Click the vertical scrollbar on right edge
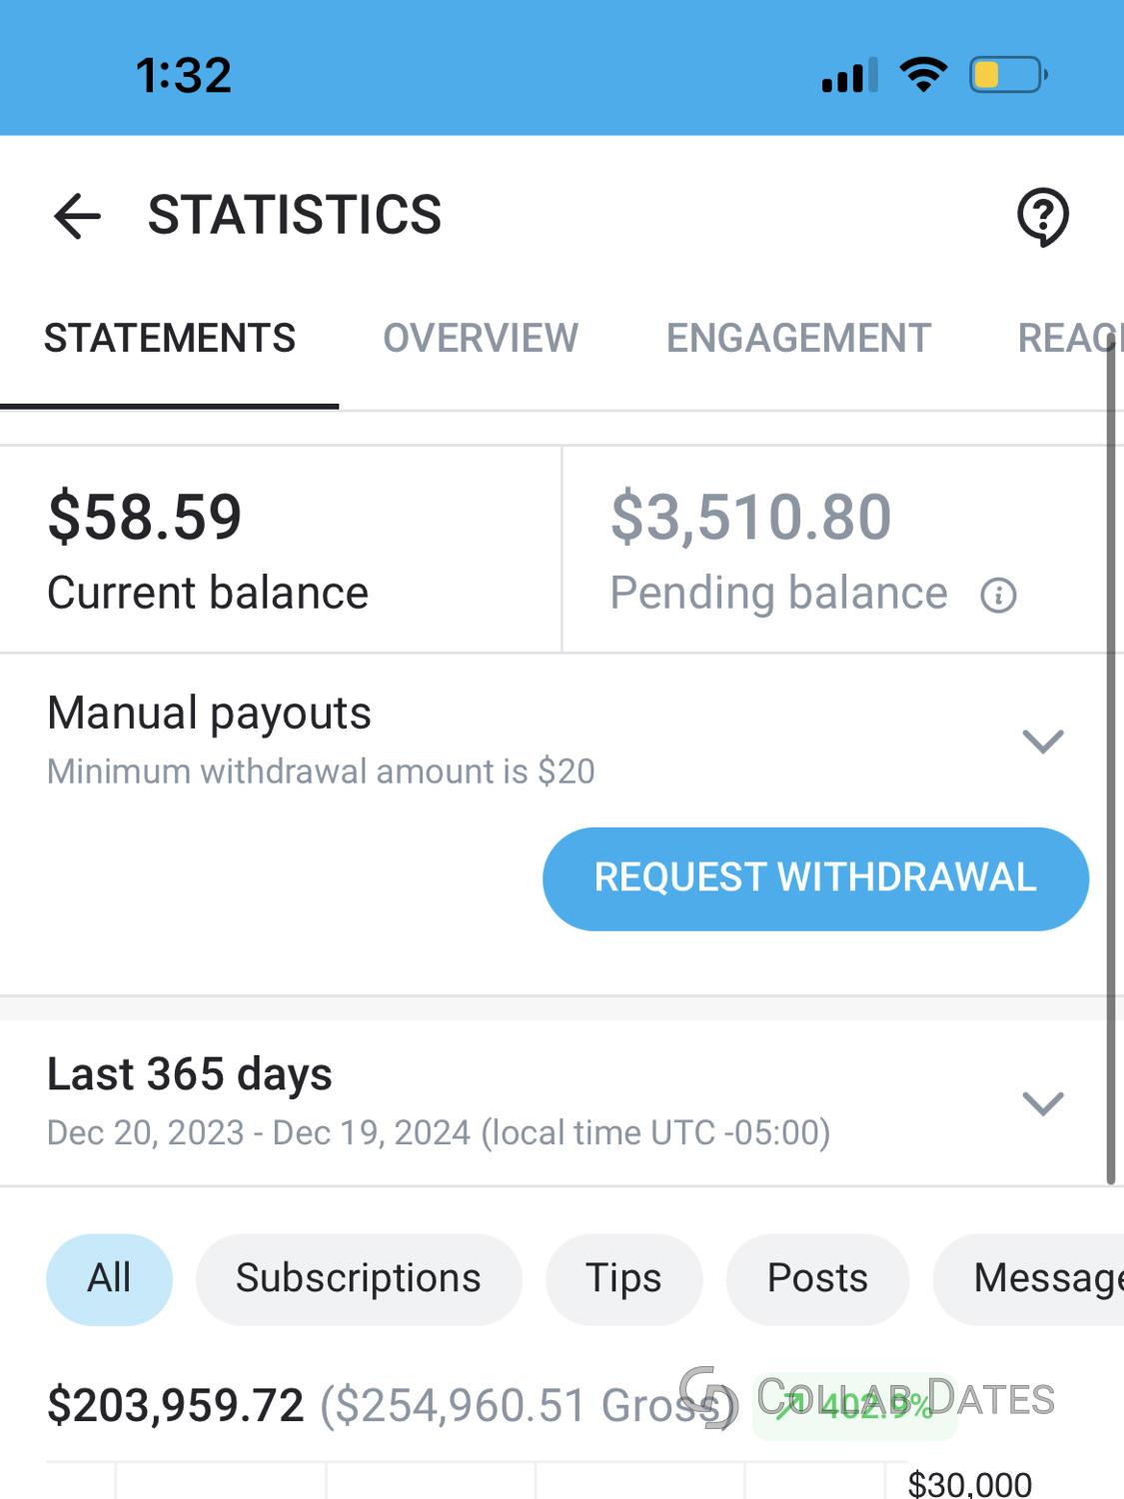 (1111, 760)
